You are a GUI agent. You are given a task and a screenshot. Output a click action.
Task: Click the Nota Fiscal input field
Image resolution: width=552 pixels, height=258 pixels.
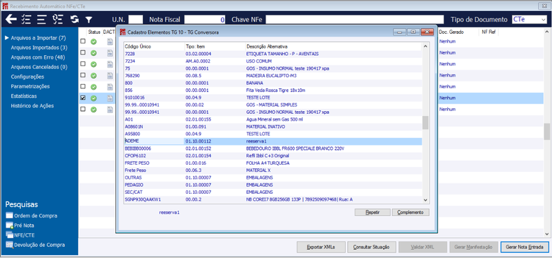click(205, 20)
